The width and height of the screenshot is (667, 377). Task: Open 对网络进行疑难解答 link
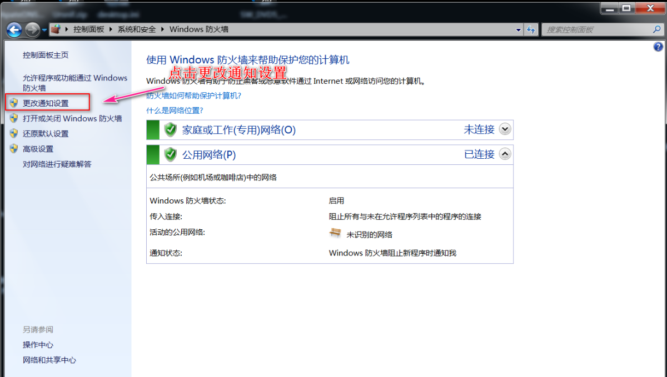pos(57,164)
